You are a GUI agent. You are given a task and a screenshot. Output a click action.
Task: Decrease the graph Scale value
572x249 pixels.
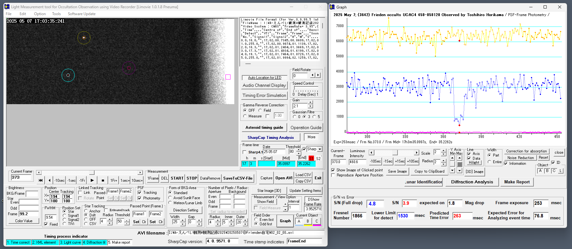click(x=443, y=154)
